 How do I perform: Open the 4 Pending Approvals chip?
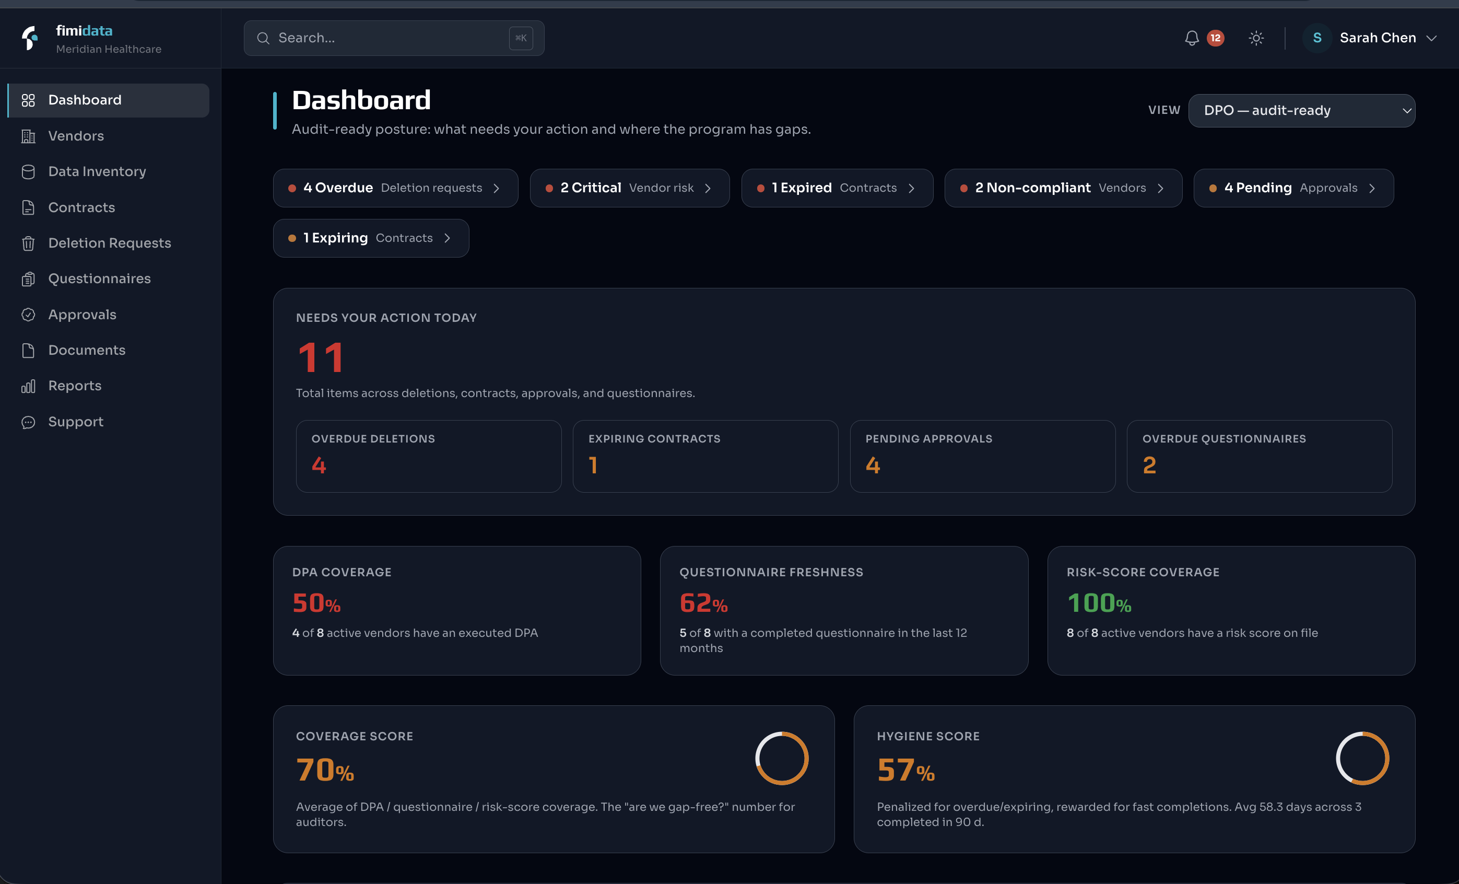[1294, 188]
